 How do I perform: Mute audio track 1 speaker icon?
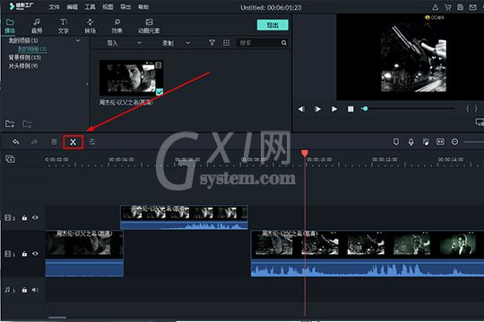35,290
